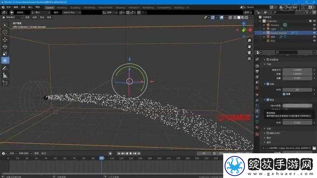
Task: Open the shading options dropdown arrow
Action: point(250,18)
